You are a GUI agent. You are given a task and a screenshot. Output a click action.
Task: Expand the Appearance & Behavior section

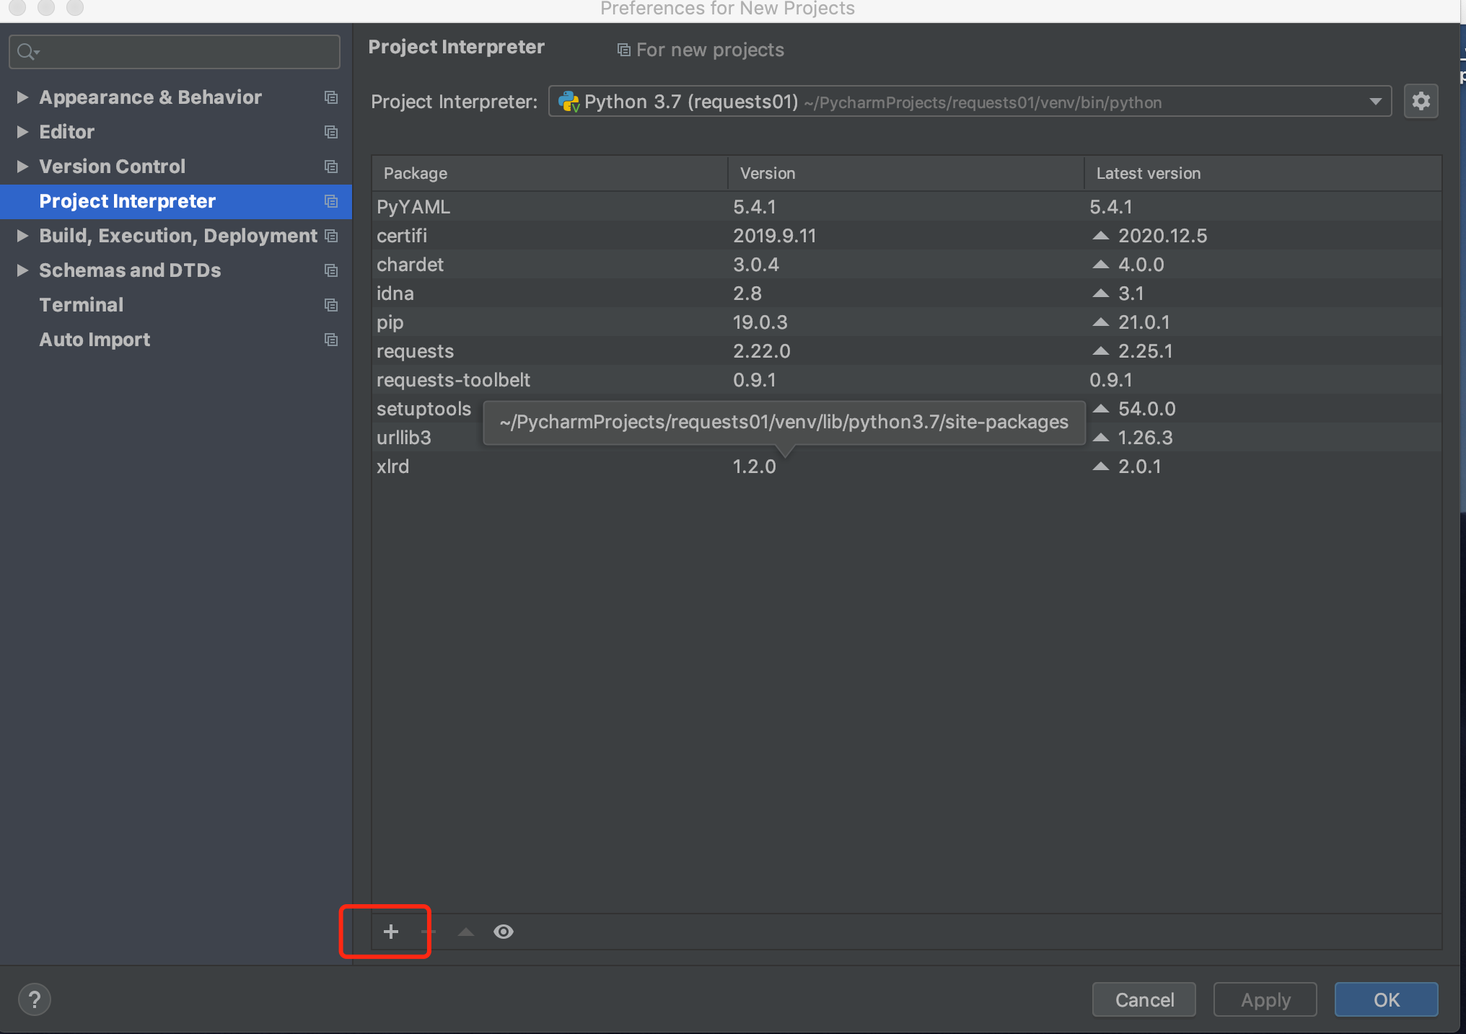(22, 97)
